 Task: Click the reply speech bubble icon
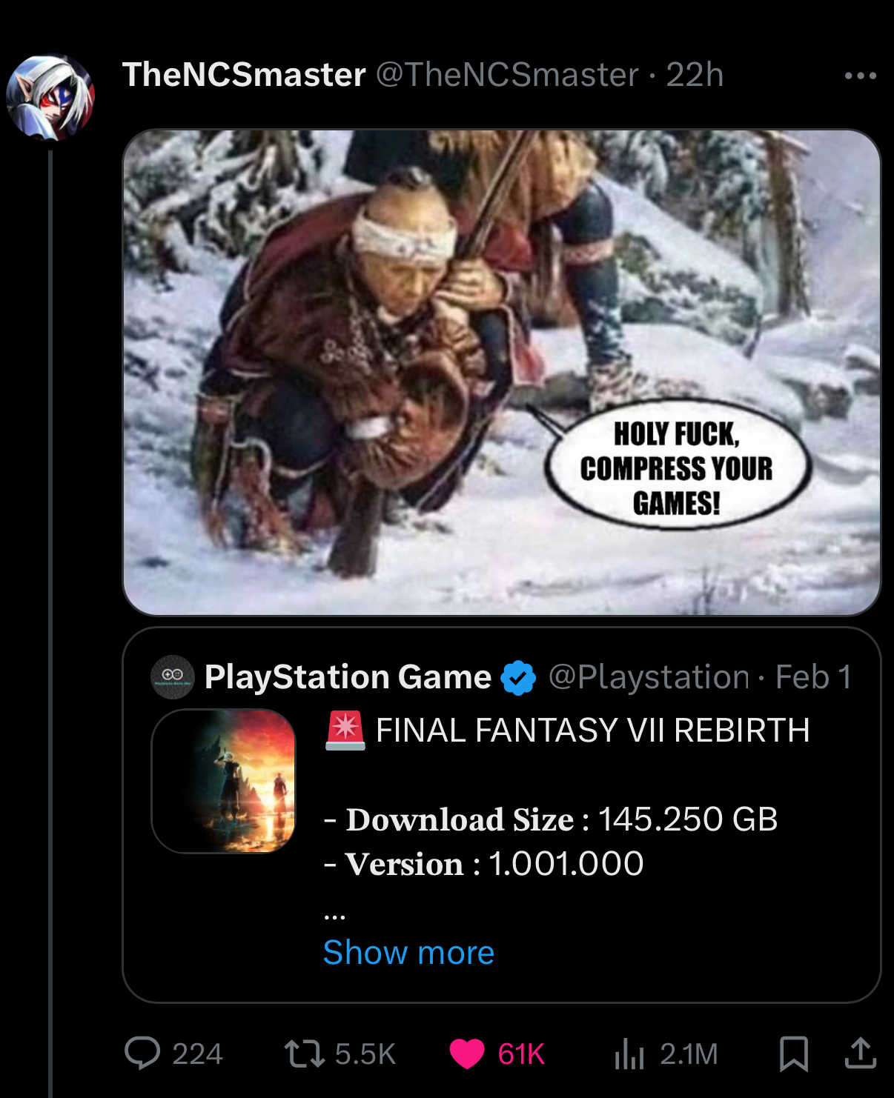tap(142, 1053)
